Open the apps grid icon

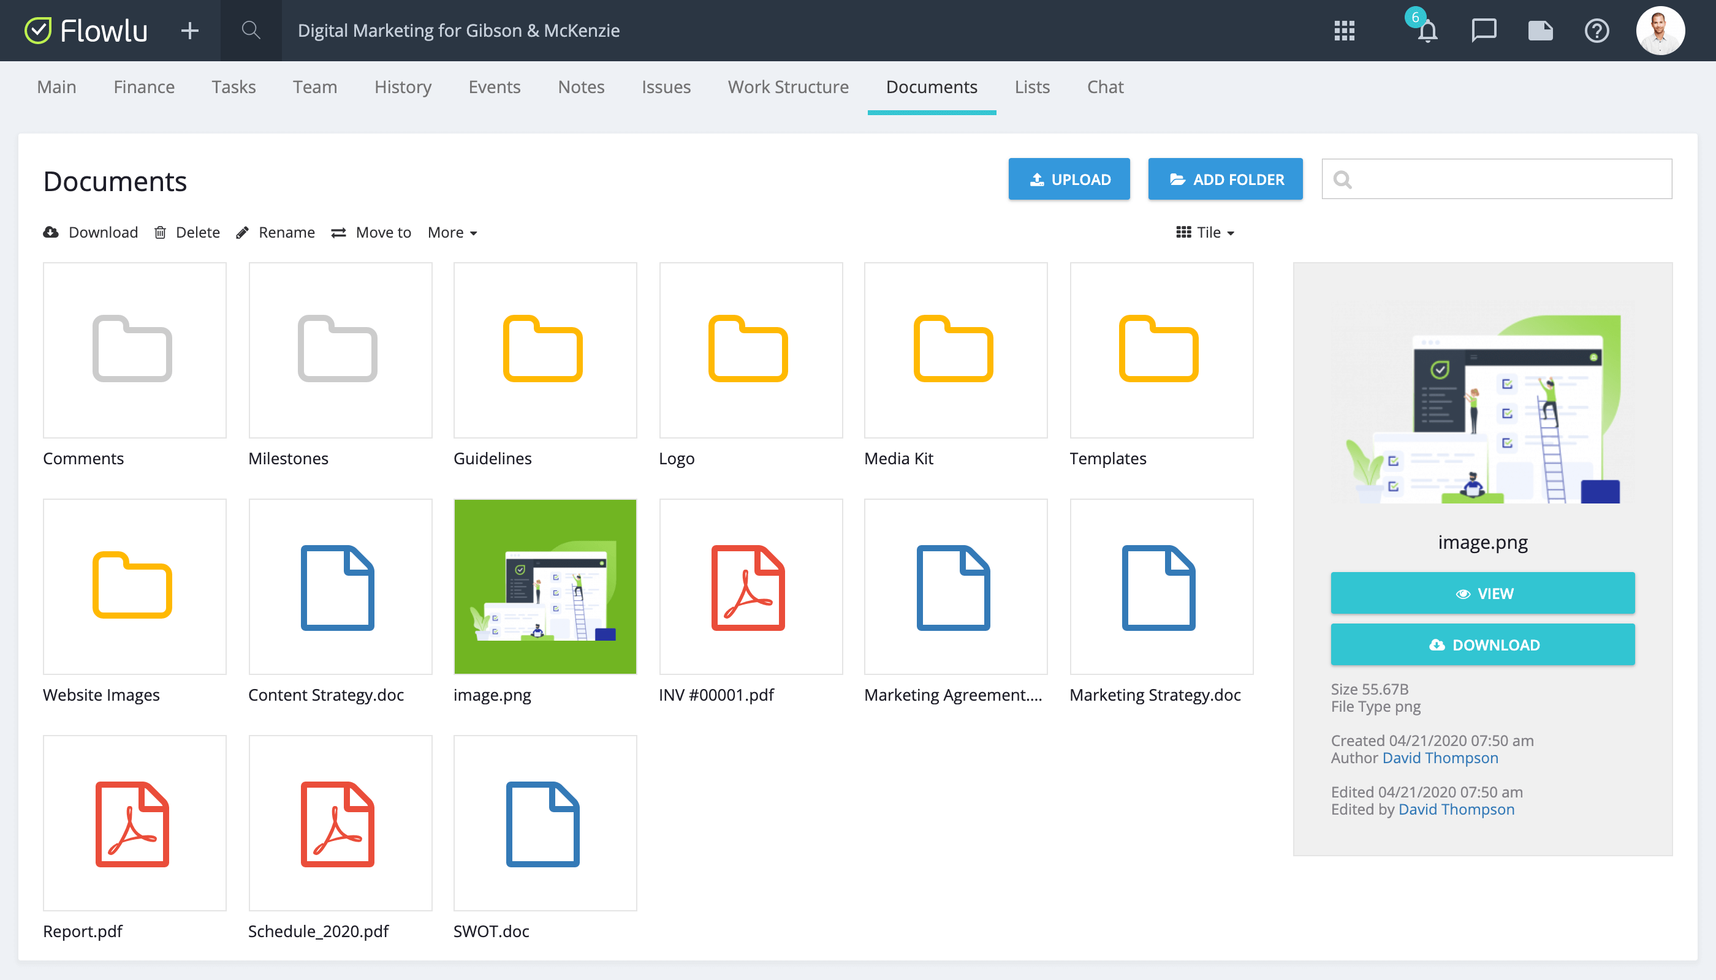[x=1344, y=31]
